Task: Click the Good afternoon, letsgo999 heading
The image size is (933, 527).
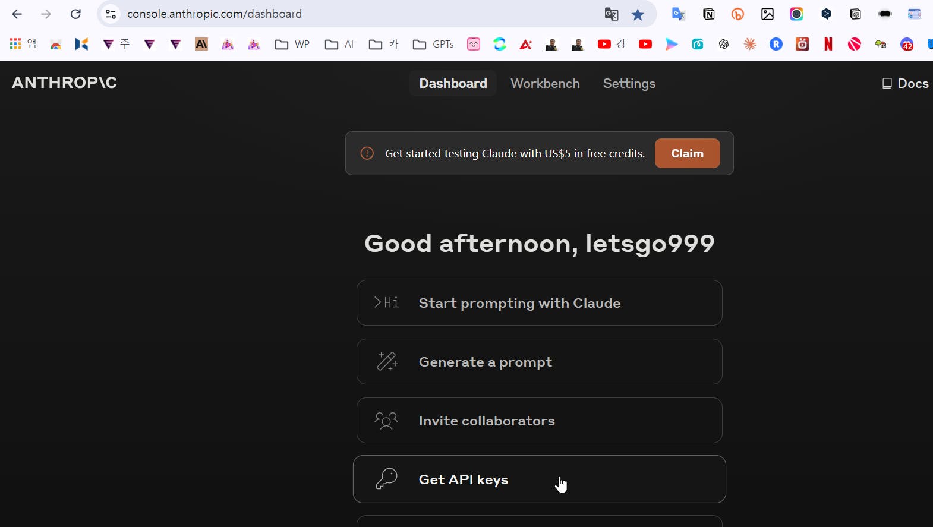Action: point(539,244)
